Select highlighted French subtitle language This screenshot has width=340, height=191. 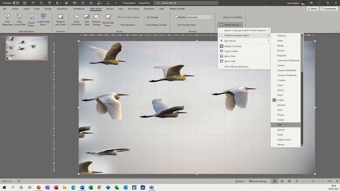[286, 125]
